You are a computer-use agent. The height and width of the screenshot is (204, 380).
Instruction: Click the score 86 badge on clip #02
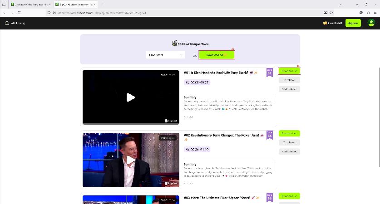270,135
